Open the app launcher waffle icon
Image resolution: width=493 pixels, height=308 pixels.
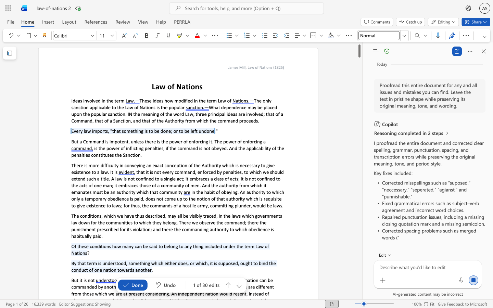click(8, 8)
